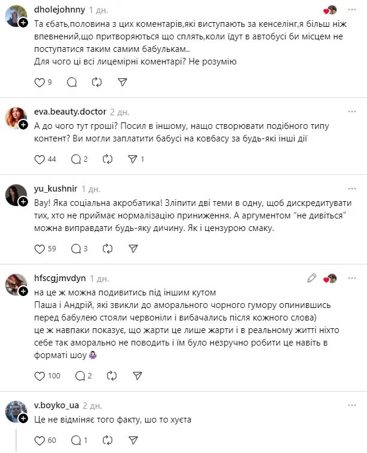Reply to dholejohnny's comment
This screenshot has height=453, width=367.
pos(72,82)
